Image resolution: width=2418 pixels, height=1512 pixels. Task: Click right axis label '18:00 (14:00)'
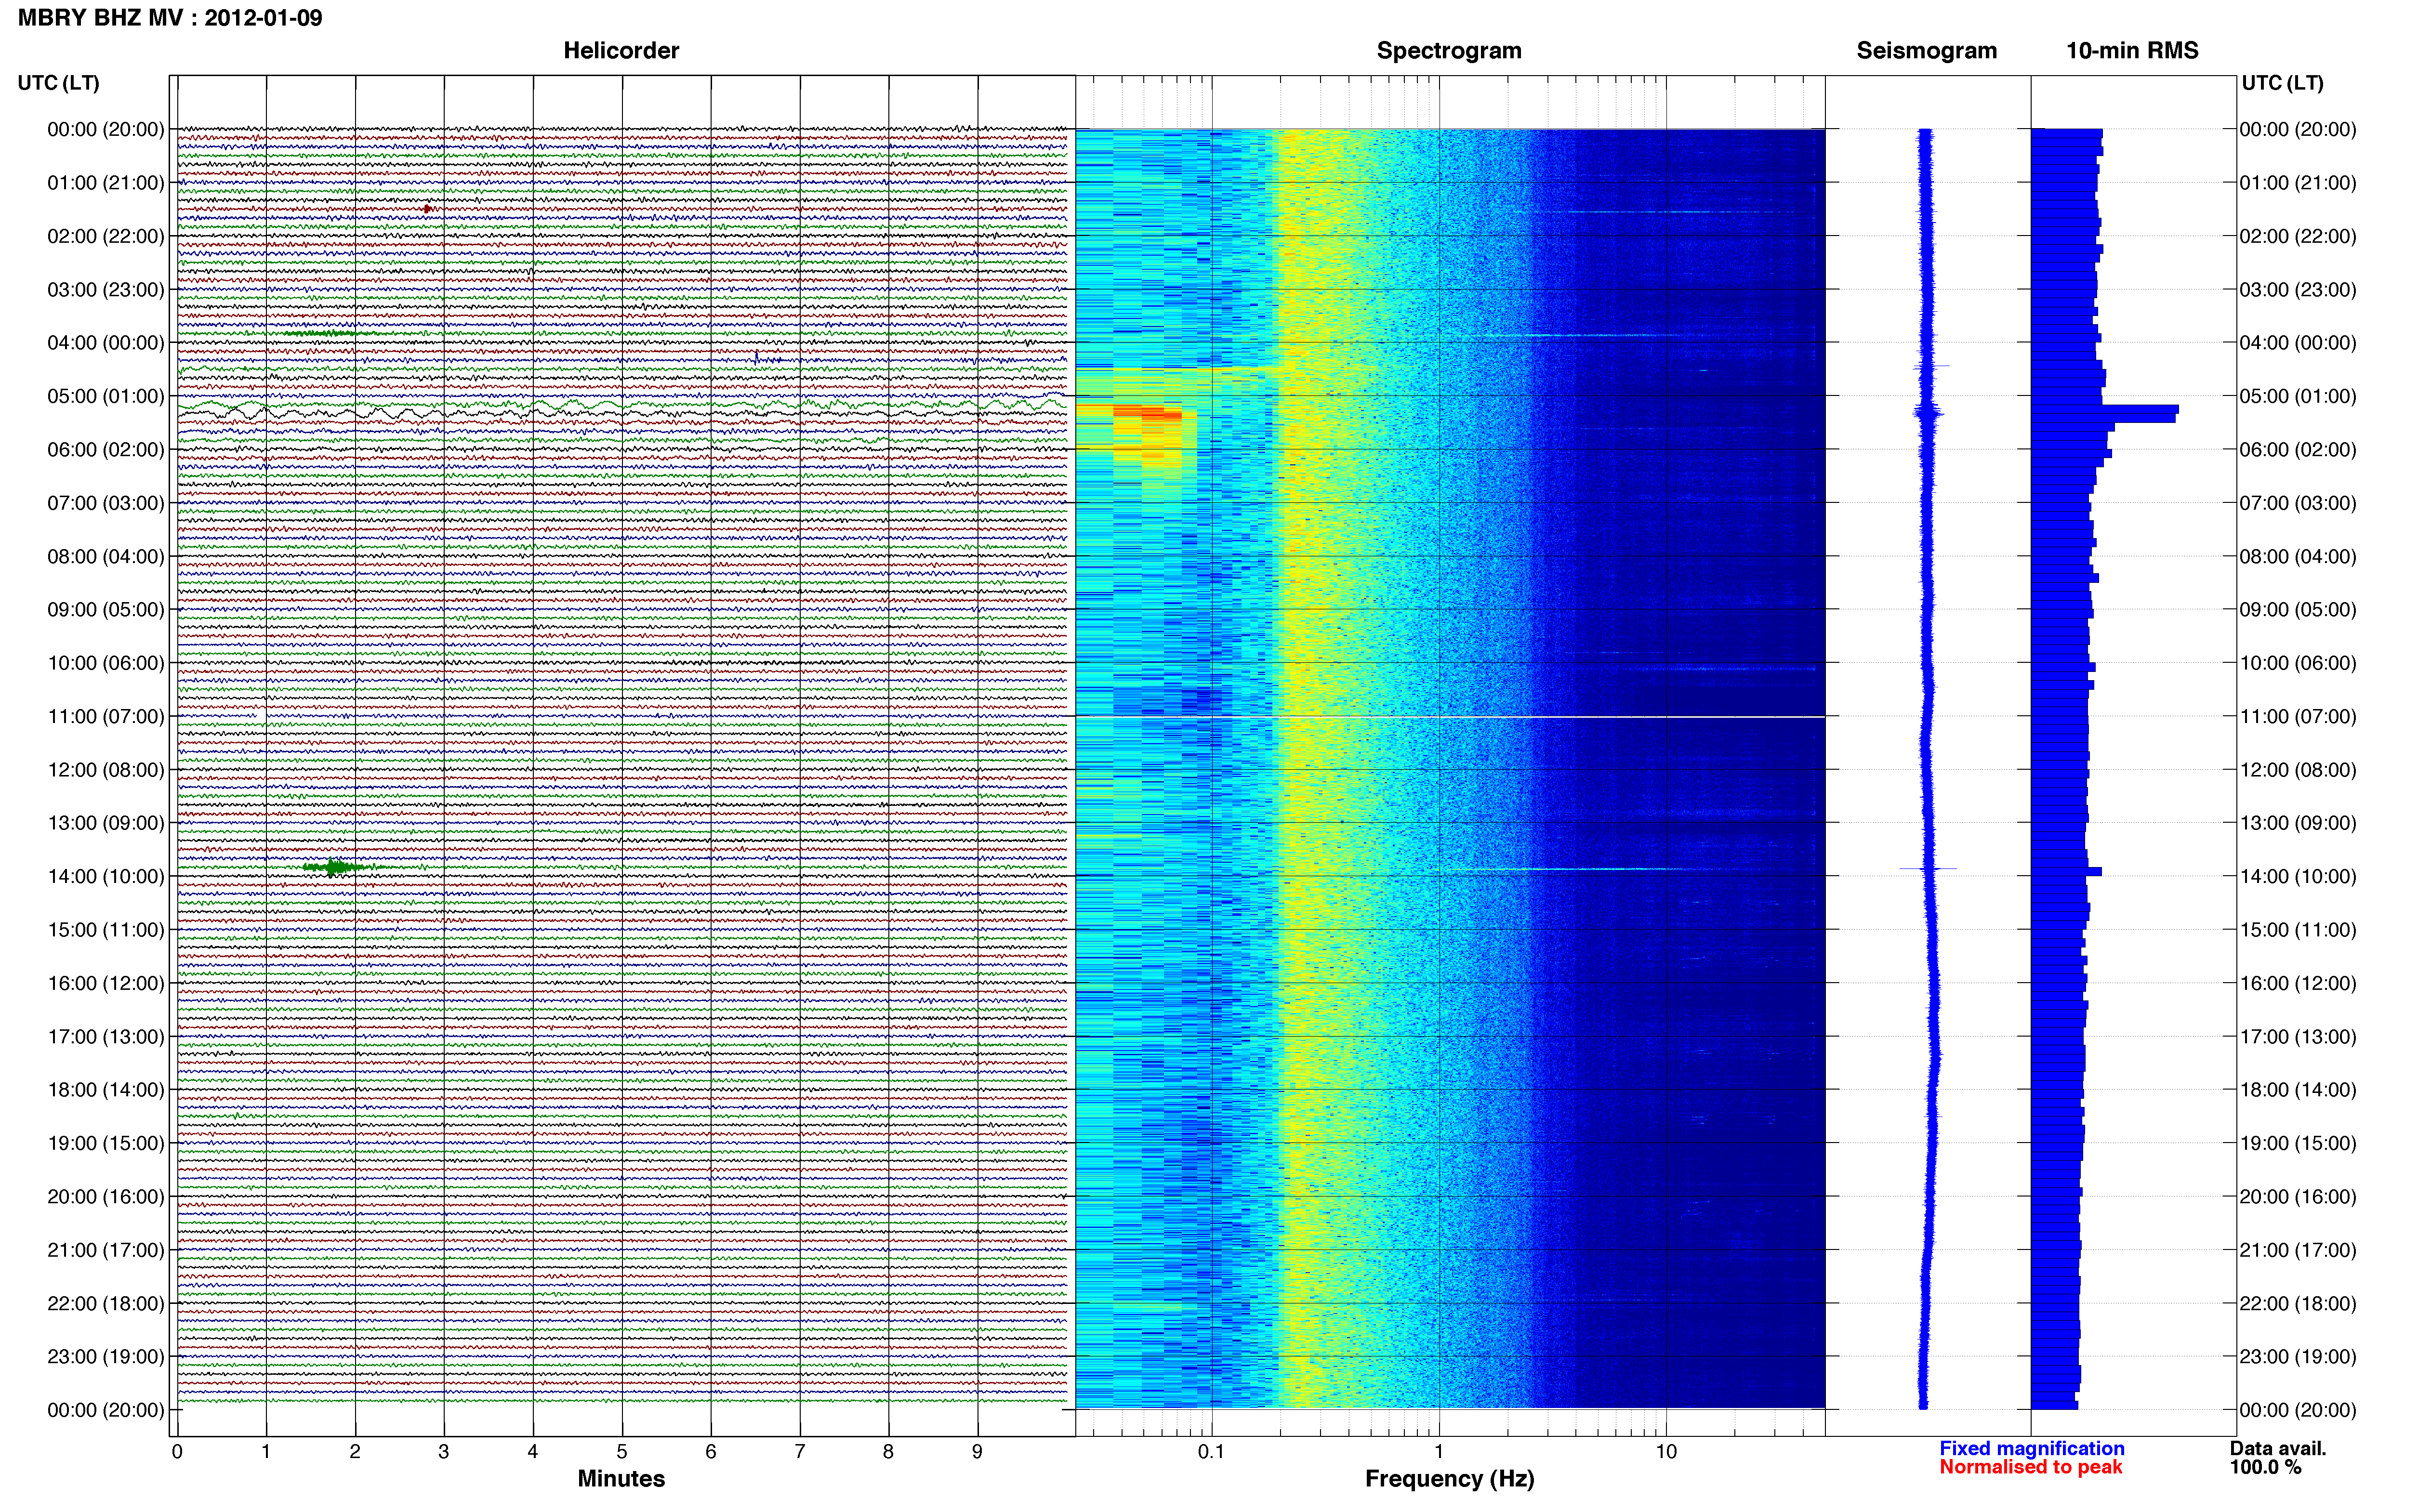click(x=2298, y=1090)
